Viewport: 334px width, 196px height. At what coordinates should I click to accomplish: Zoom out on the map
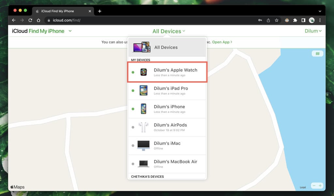(314, 186)
